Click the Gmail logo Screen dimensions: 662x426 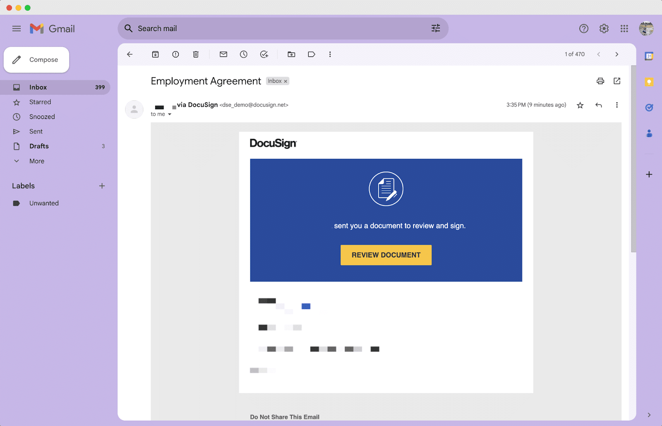pos(52,29)
